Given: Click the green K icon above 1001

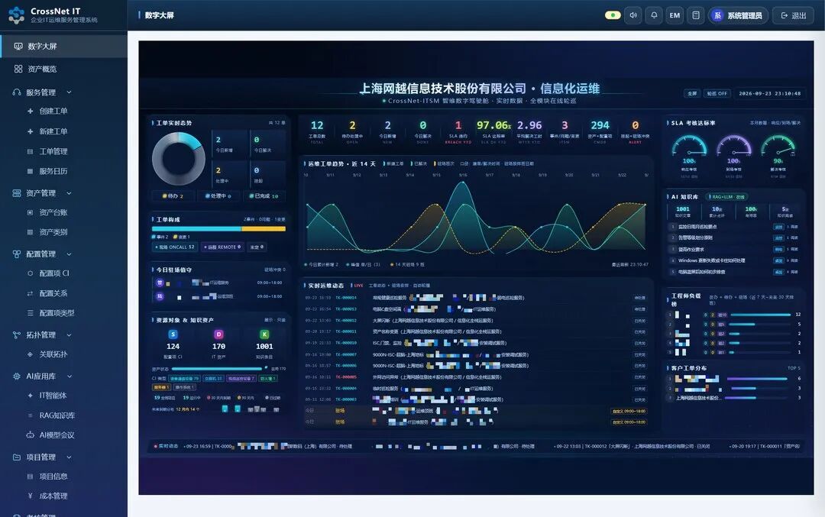Looking at the screenshot, I should (264, 334).
